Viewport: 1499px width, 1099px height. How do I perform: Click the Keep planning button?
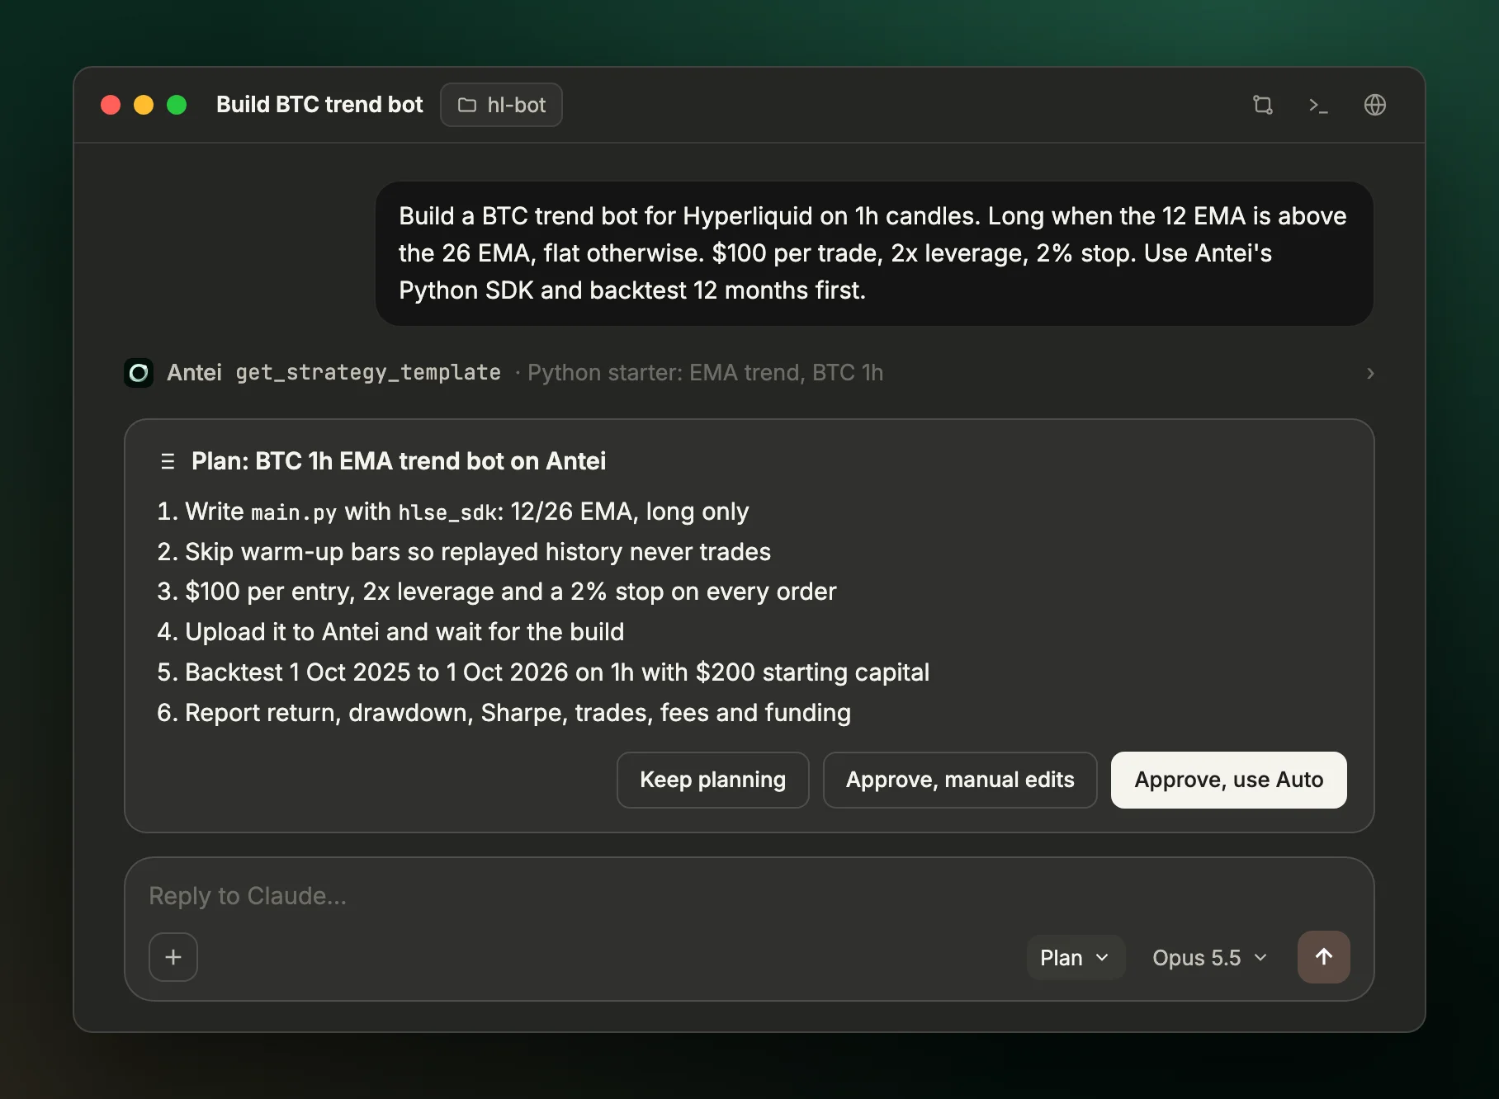pos(712,780)
